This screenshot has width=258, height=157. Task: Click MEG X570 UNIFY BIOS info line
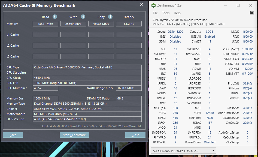coord(189,24)
